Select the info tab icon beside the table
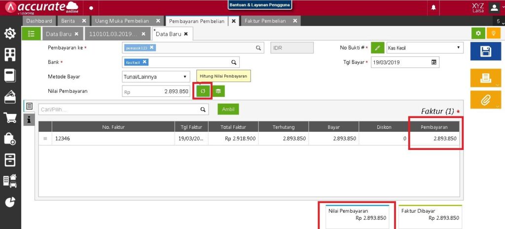505x229 pixels. click(29, 119)
